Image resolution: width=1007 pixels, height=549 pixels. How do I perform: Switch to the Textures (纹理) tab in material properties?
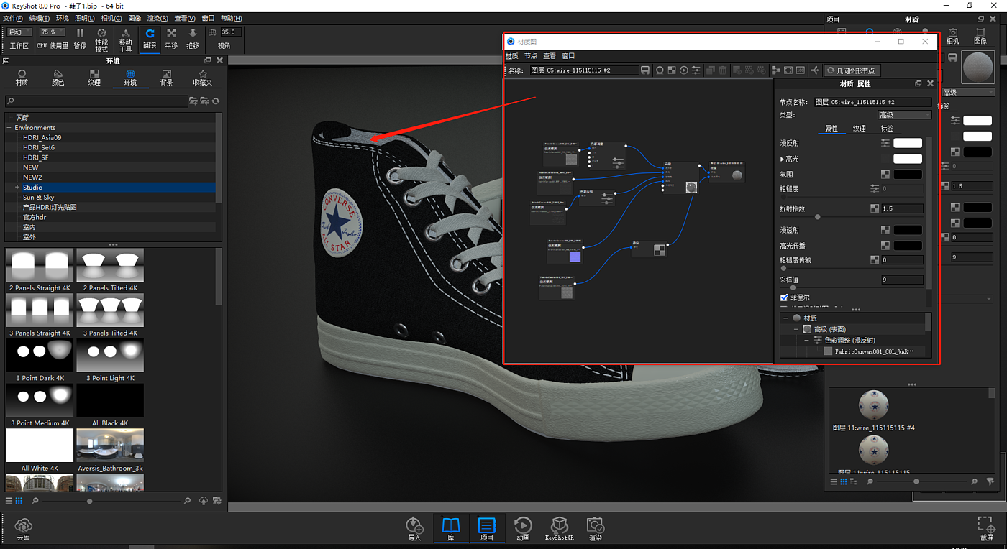pyautogui.click(x=859, y=129)
